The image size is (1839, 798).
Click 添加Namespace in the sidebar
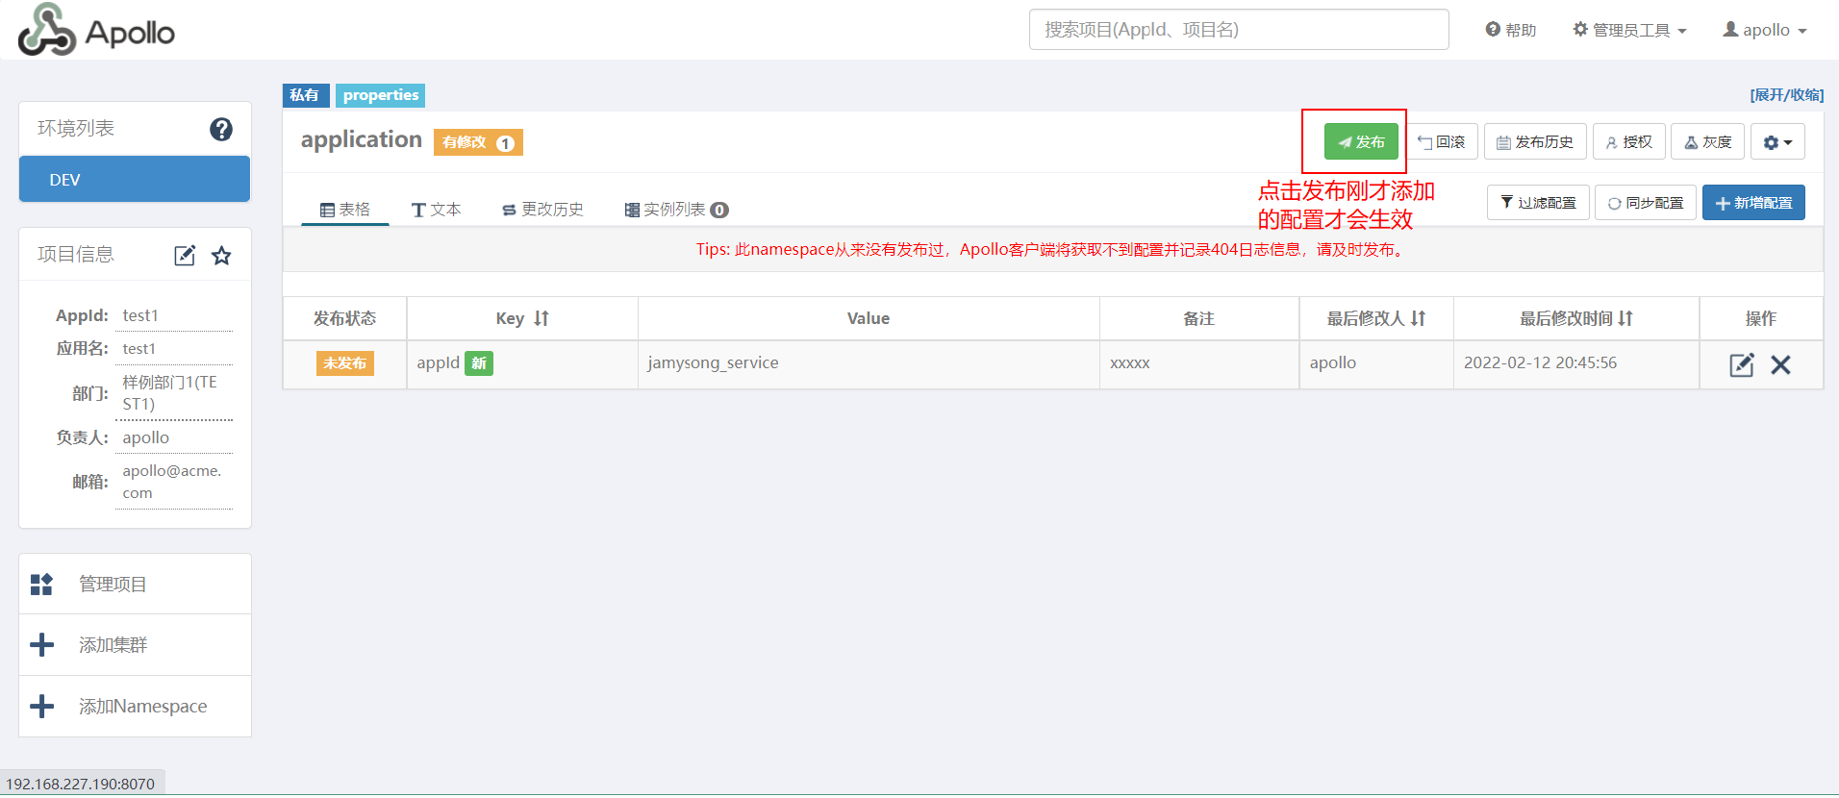coord(135,707)
